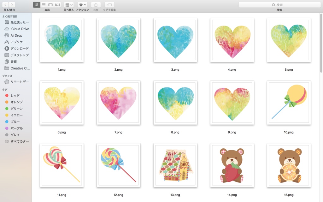Switch to column view mode
The image size is (323, 202).
[50, 5]
